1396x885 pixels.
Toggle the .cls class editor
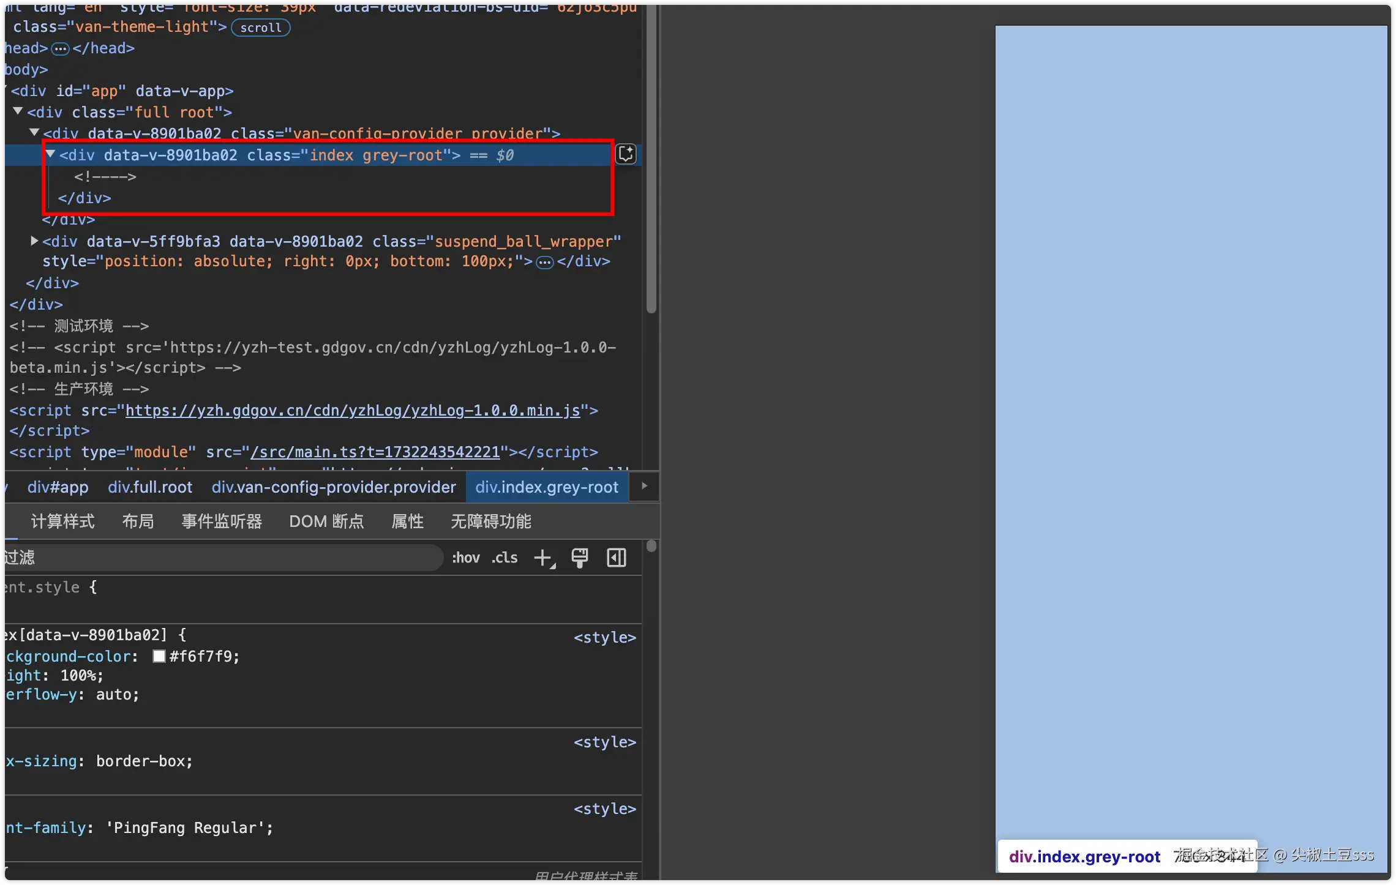tap(505, 558)
